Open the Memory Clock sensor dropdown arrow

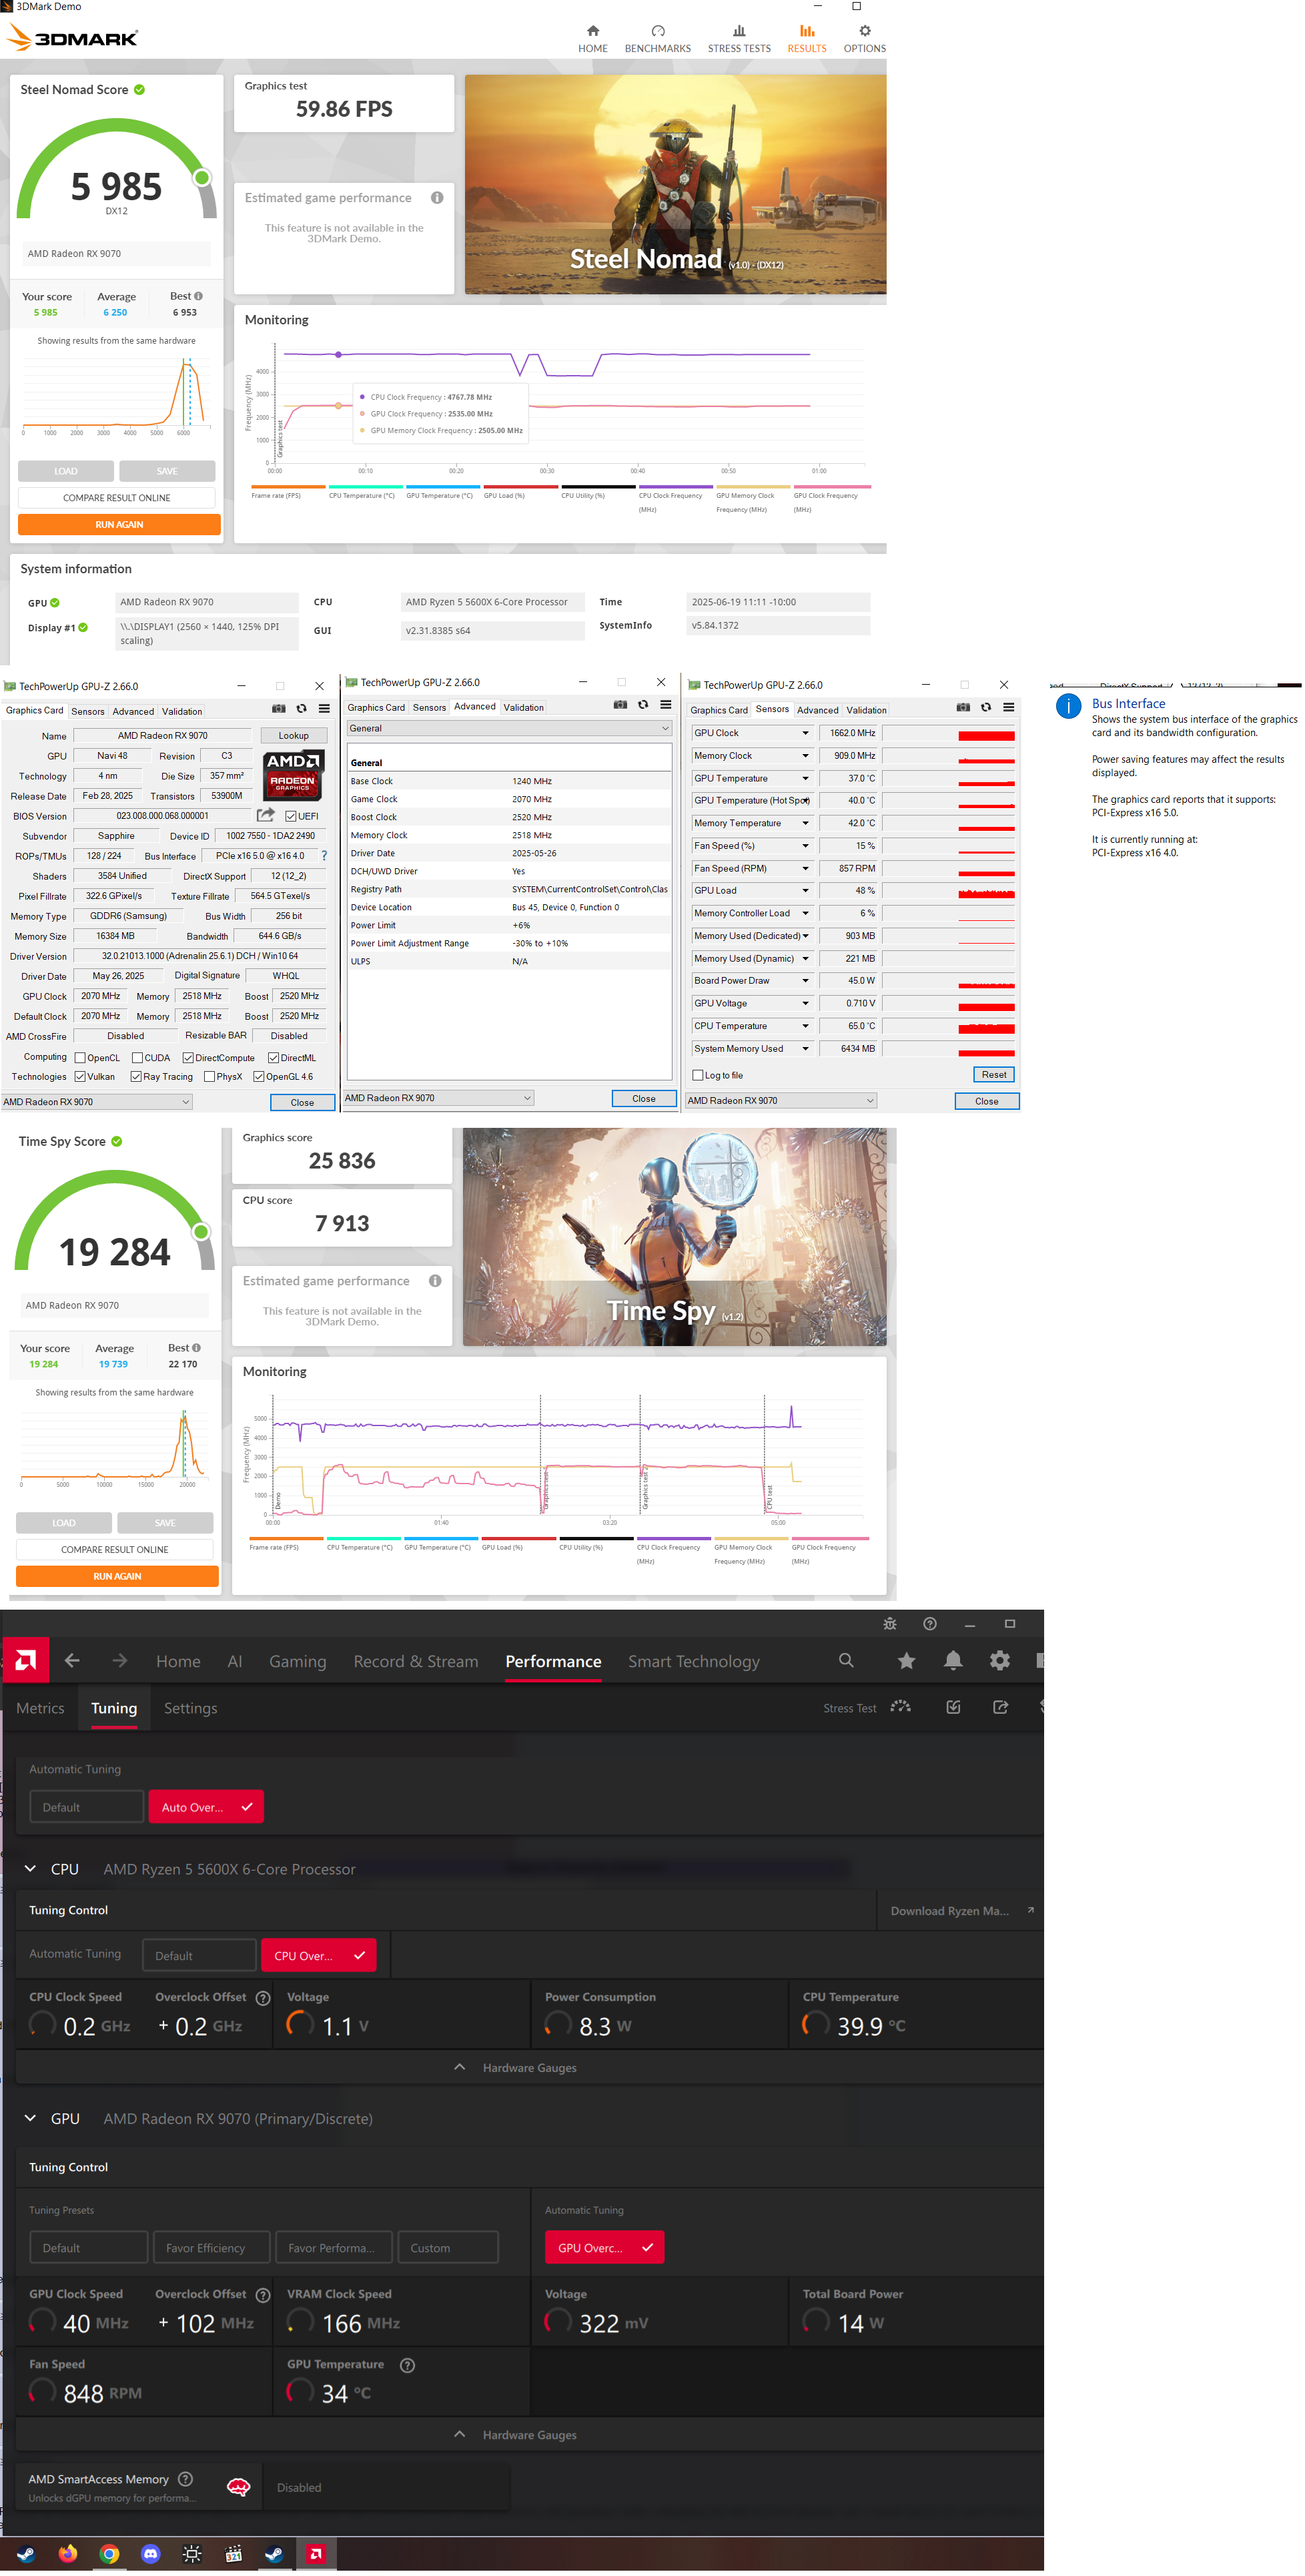pyautogui.click(x=805, y=756)
